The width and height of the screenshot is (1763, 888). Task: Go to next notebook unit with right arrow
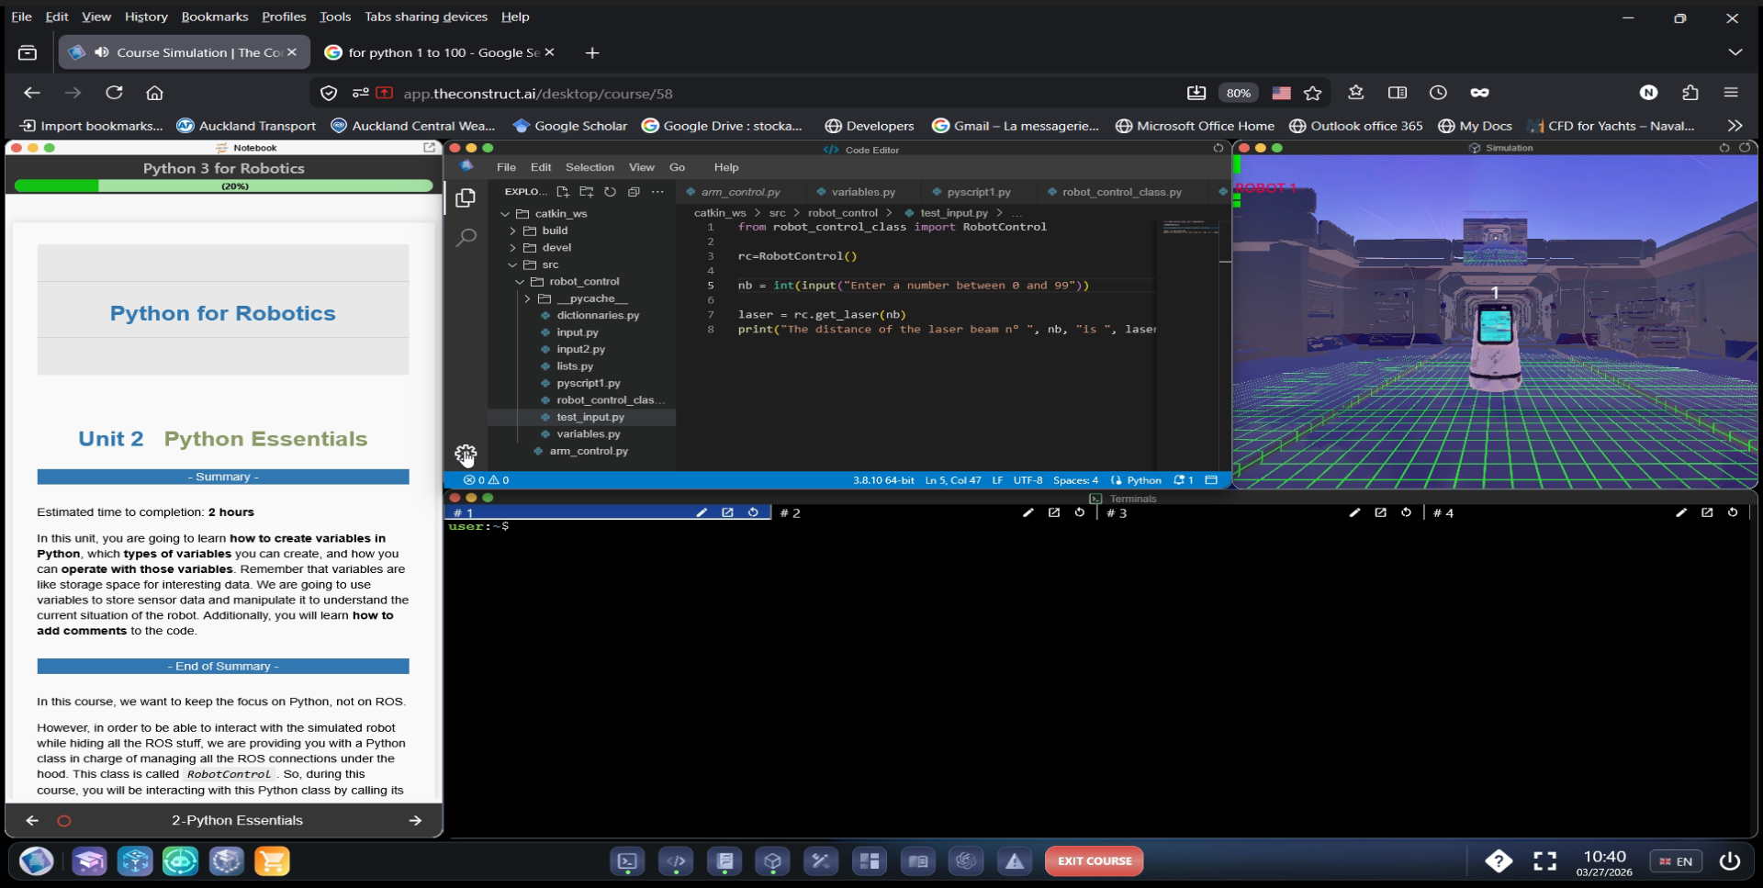click(415, 821)
